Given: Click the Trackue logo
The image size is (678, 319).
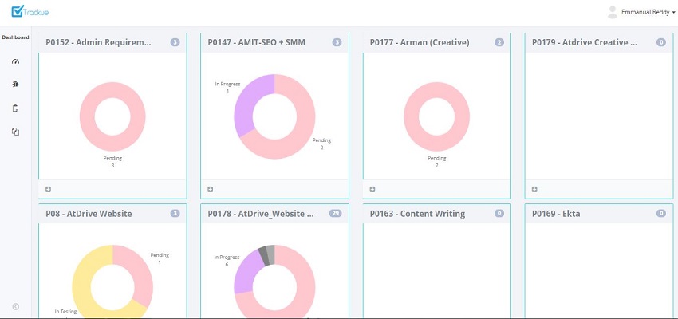Looking at the screenshot, I should pos(30,12).
